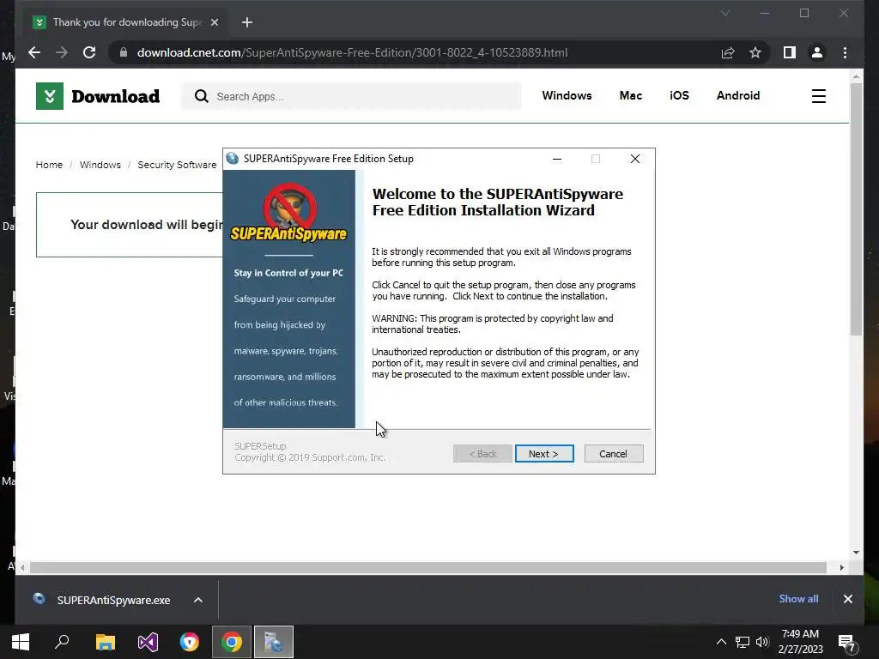Toggle the Chrome side panel icon
The width and height of the screenshot is (879, 659).
tap(790, 52)
